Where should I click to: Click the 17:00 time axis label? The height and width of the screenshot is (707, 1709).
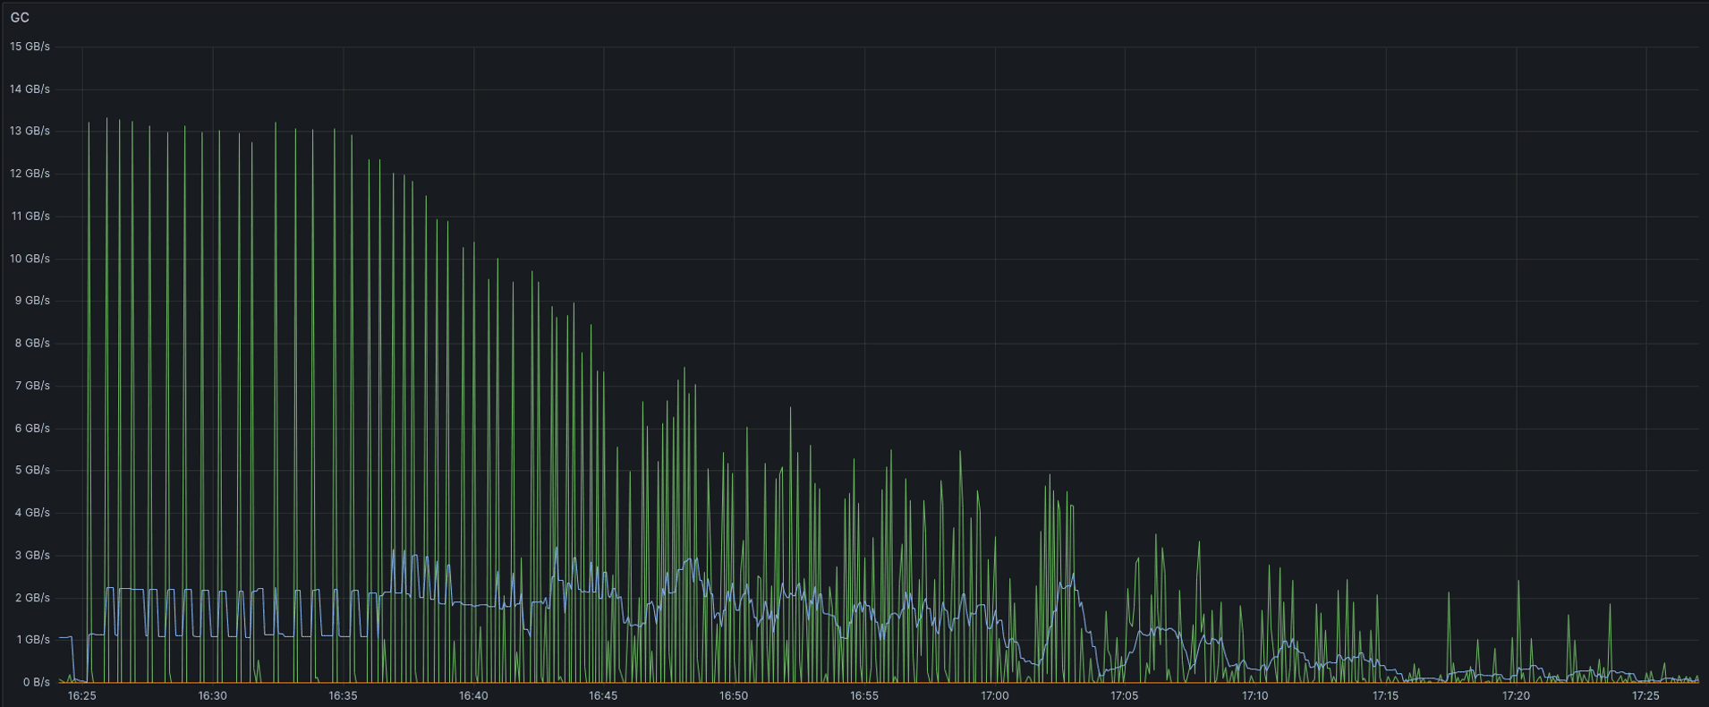[994, 695]
